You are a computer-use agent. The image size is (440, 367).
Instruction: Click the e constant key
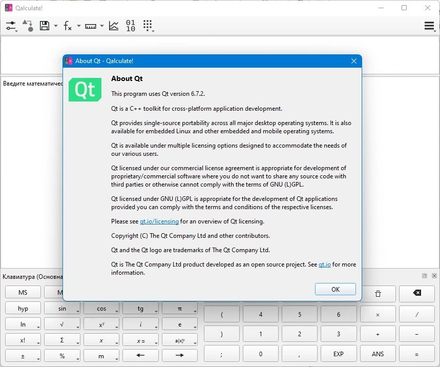click(x=180, y=324)
